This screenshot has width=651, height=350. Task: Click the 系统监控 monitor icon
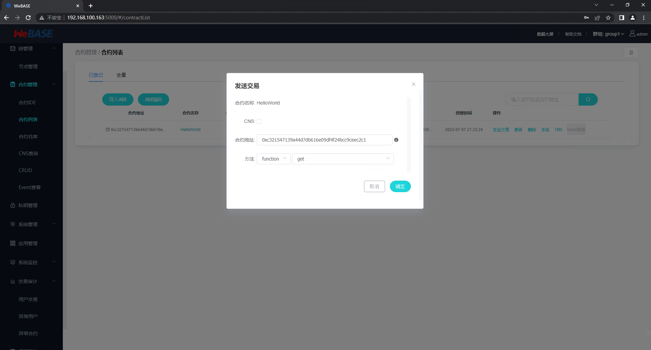pyautogui.click(x=13, y=262)
